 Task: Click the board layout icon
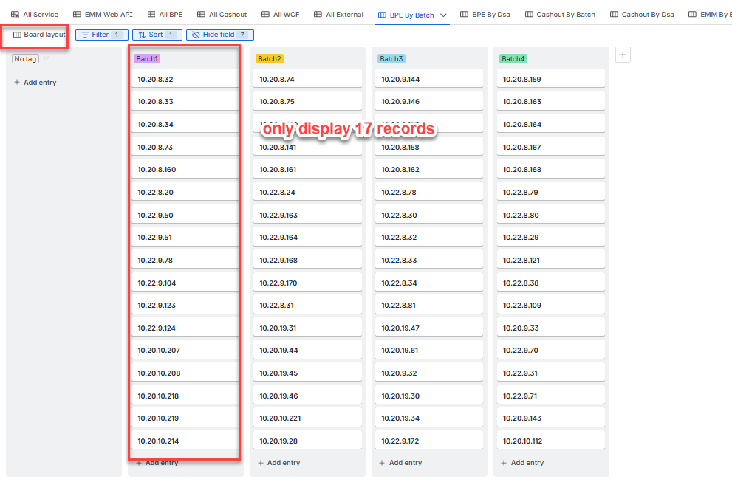point(17,35)
